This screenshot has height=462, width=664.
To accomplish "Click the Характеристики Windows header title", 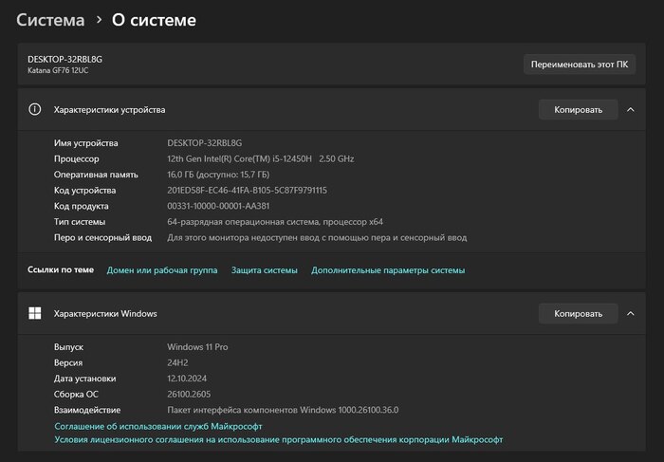I will tap(105, 313).
